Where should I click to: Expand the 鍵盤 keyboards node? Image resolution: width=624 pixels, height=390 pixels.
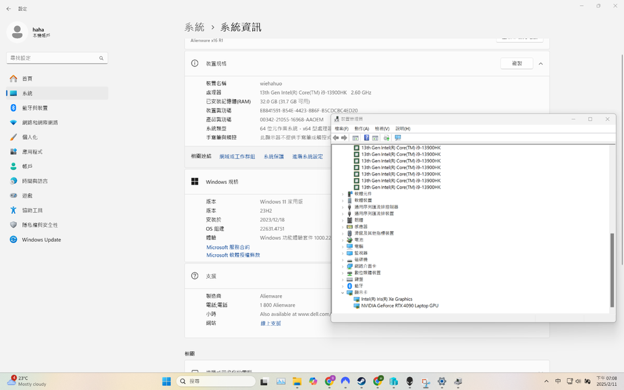coord(343,279)
